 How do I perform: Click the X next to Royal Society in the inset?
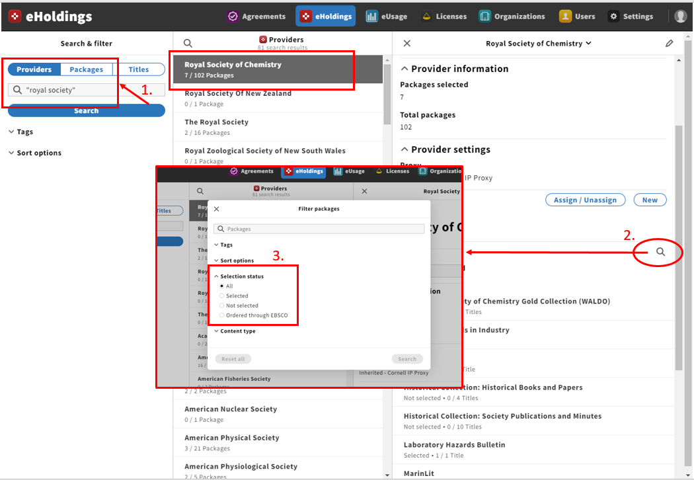pos(364,191)
